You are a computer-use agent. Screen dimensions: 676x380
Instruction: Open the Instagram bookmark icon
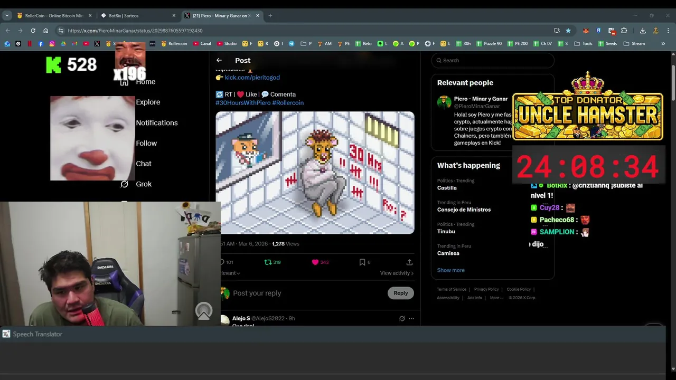pos(52,44)
